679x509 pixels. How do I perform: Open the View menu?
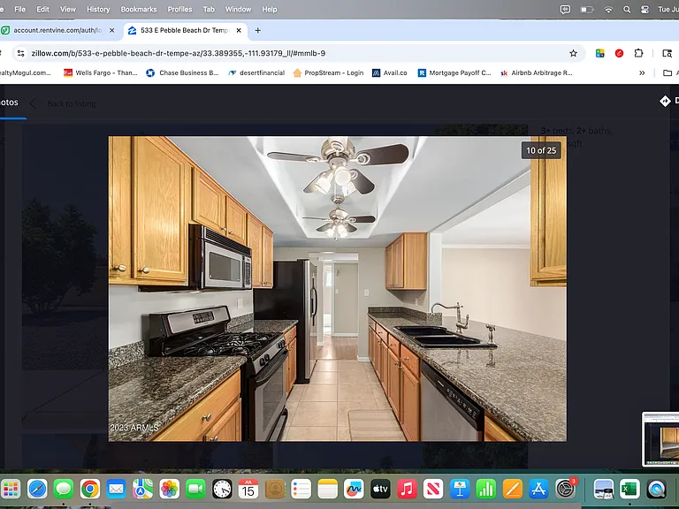[67, 9]
